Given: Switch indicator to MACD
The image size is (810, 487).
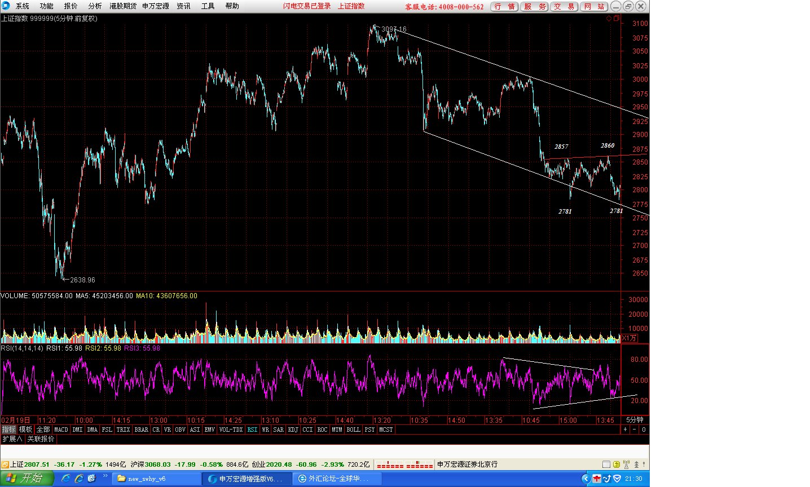Looking at the screenshot, I should click(61, 430).
